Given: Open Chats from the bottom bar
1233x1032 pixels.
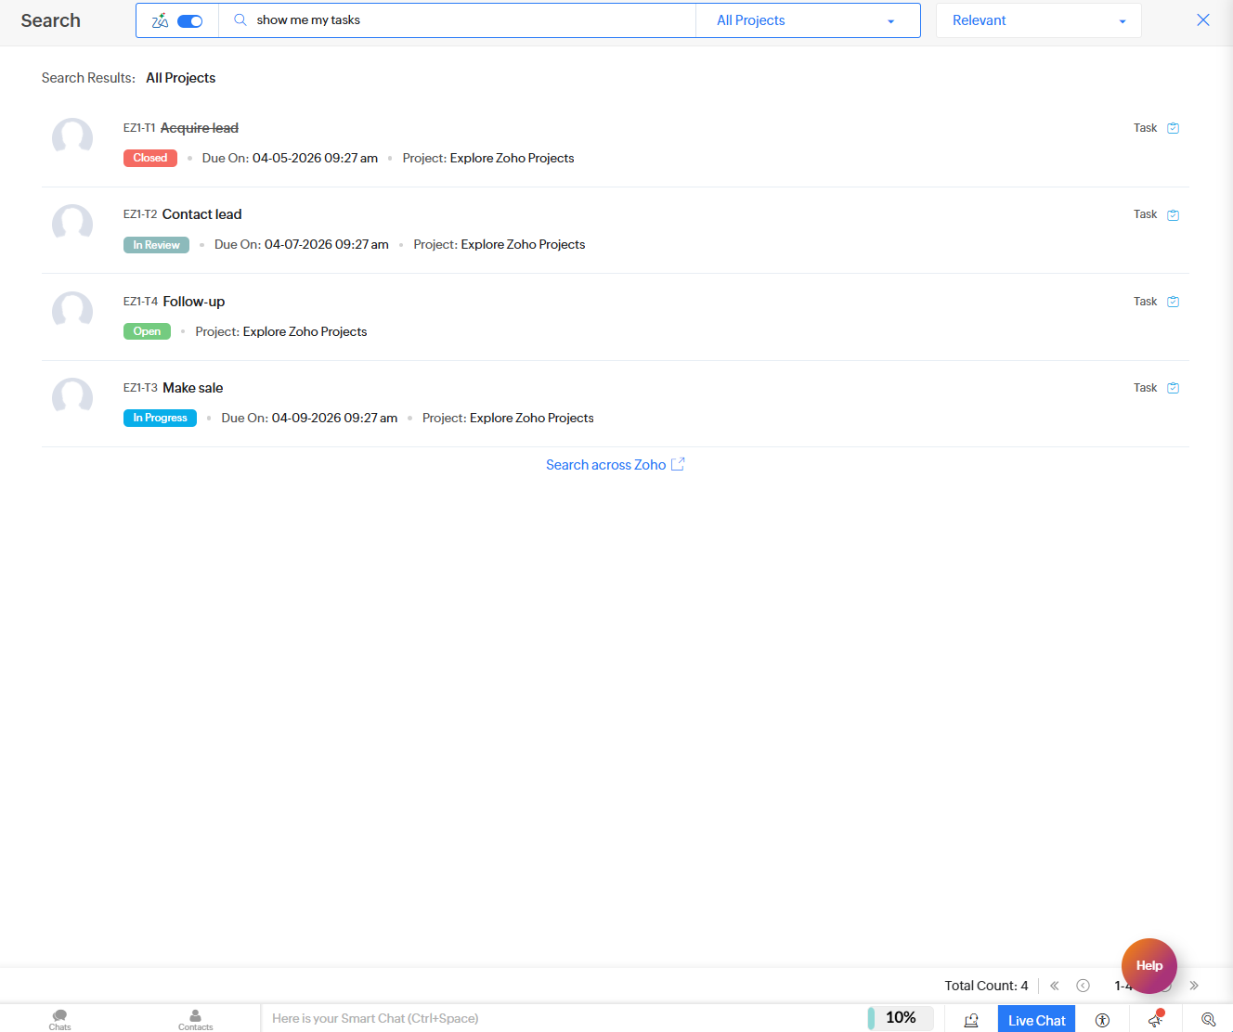Looking at the screenshot, I should (x=59, y=1019).
